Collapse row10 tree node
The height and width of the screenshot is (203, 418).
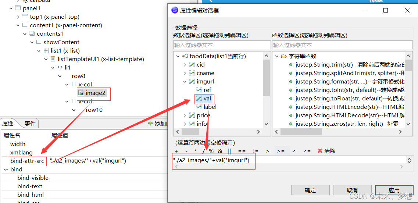pos(74,110)
